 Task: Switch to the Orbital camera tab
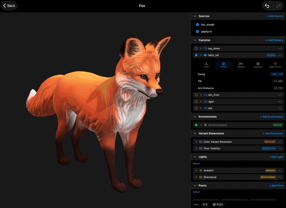coord(224,65)
